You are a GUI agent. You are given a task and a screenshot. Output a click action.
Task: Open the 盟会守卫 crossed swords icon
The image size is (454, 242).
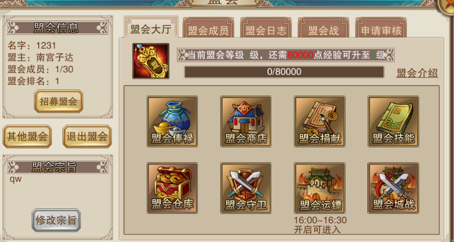(246, 188)
